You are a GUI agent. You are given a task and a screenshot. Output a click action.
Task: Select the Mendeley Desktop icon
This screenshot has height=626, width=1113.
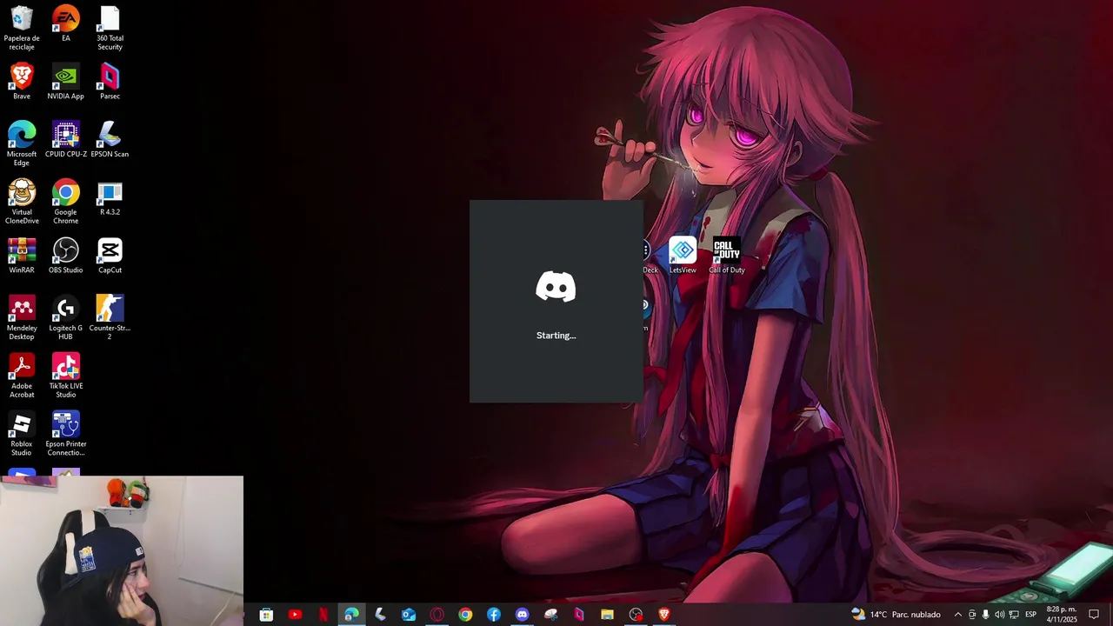[22, 316]
